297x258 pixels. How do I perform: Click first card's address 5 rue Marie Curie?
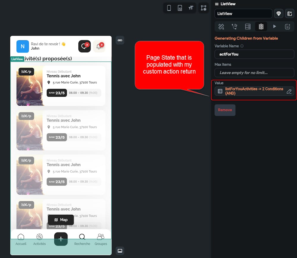click(x=75, y=83)
